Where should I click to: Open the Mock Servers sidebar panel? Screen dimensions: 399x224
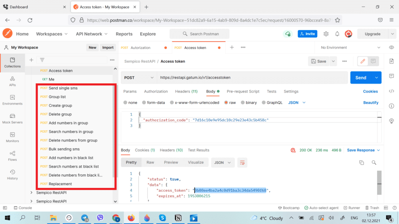[12, 119]
